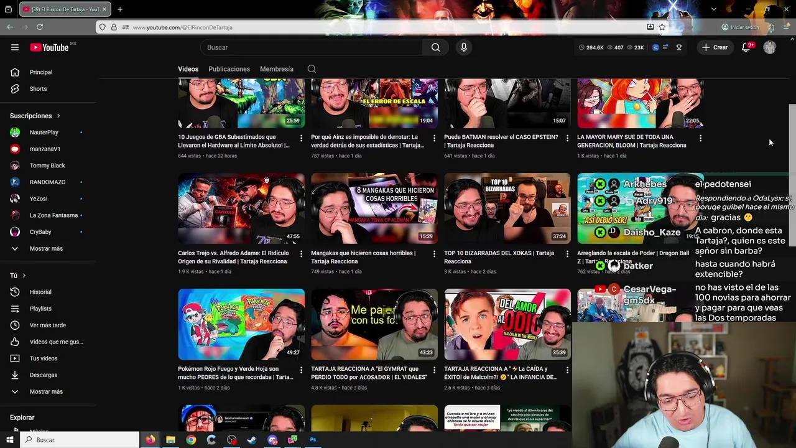This screenshot has height=448, width=796.
Task: Reload the page in the browser
Action: (x=40, y=27)
